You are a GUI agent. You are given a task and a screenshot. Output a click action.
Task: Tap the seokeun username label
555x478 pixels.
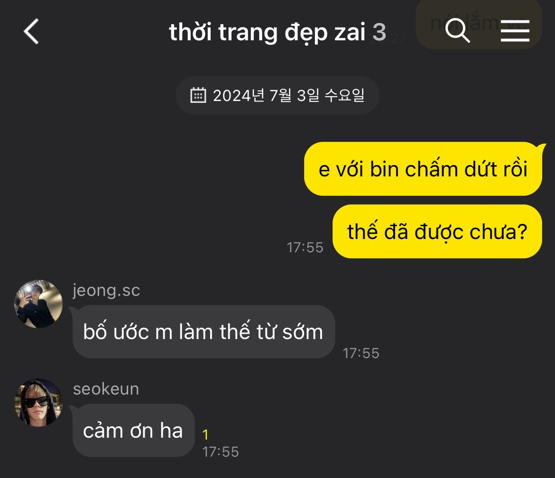[x=106, y=389]
